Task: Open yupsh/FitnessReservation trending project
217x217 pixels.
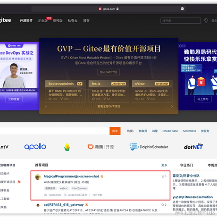Action: point(192,197)
